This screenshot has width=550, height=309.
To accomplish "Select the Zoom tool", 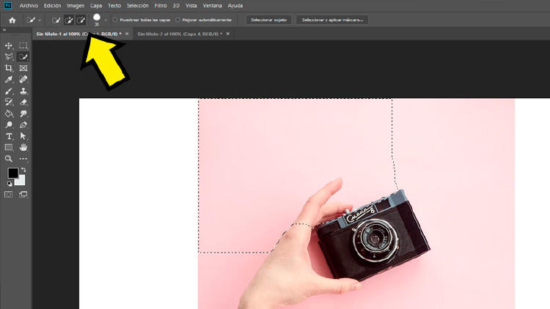I will (x=9, y=158).
